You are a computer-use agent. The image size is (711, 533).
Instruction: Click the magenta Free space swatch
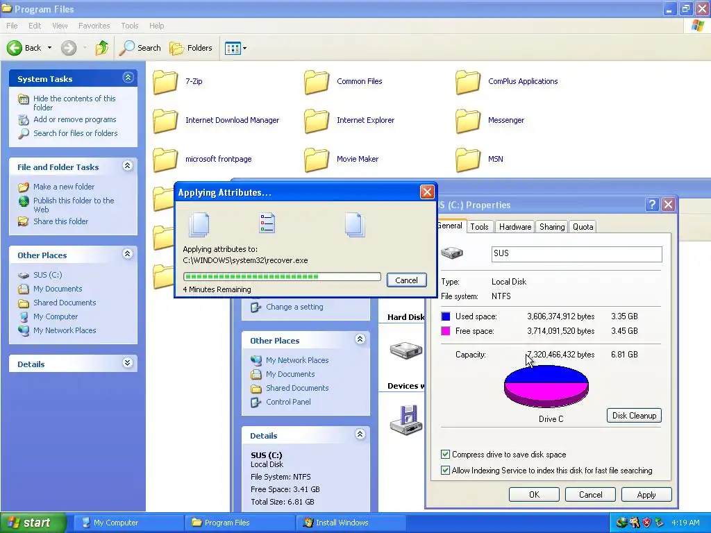click(x=446, y=331)
